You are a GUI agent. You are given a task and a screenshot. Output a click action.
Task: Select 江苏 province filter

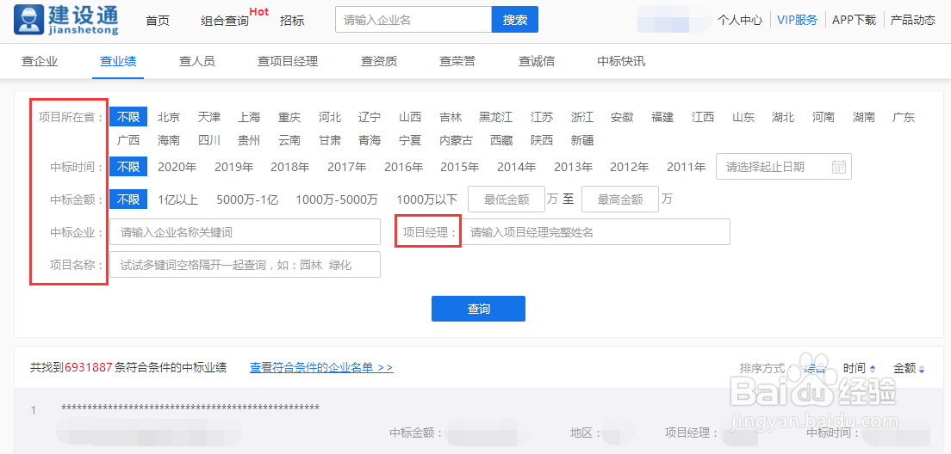click(x=542, y=118)
